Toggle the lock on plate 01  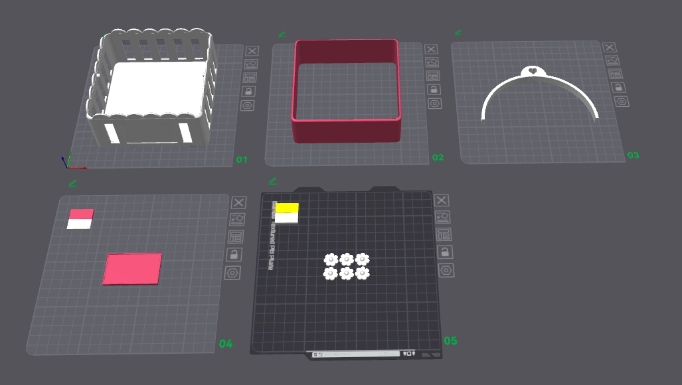coord(248,91)
